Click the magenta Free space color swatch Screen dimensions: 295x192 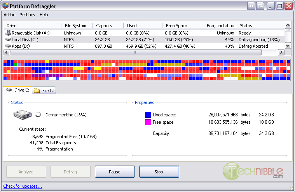click(x=148, y=122)
